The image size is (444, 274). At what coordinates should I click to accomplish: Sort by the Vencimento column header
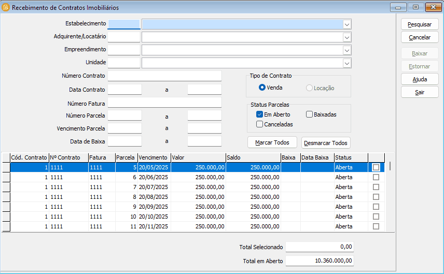(x=154, y=157)
